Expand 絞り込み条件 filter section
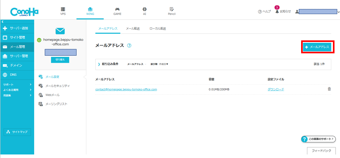 (x=108, y=64)
